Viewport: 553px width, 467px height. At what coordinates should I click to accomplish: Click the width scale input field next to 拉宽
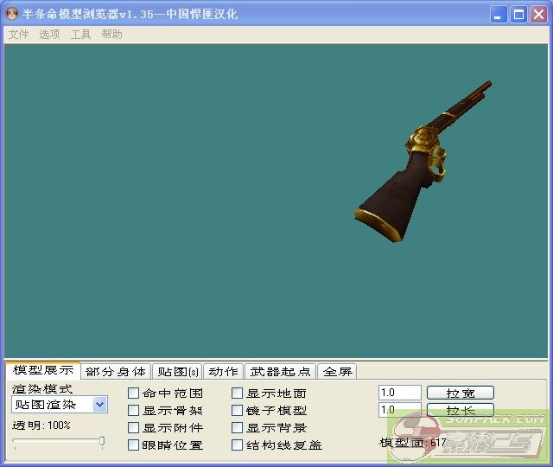399,393
